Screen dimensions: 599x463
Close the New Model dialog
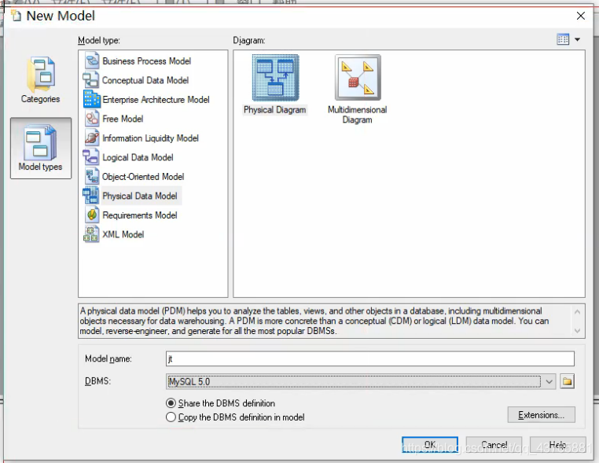[581, 16]
